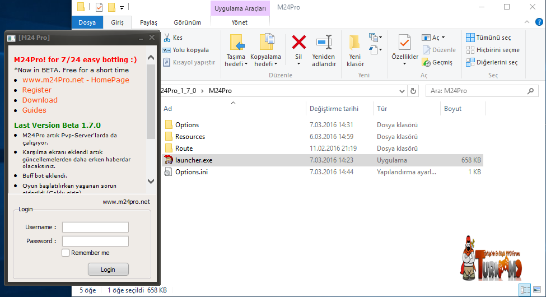Click Tümünü seç select all

tap(488, 38)
